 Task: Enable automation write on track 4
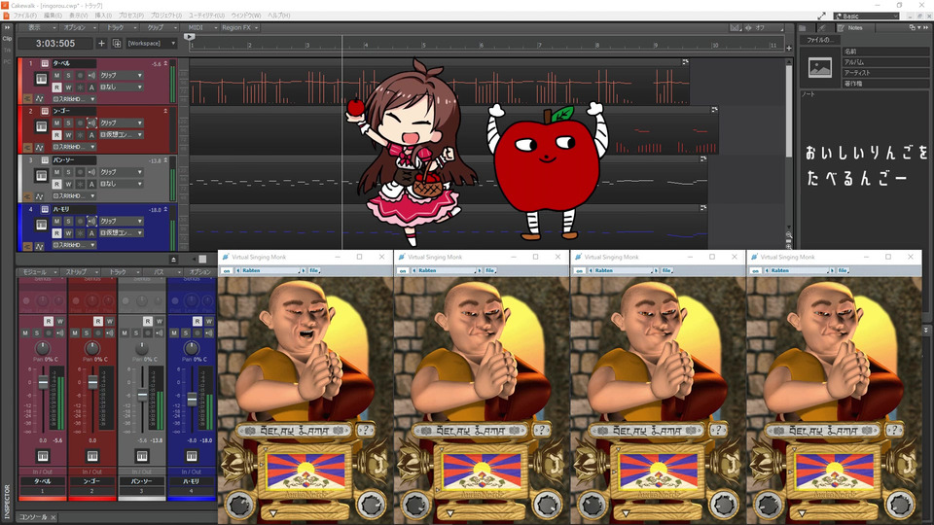pyautogui.click(x=68, y=232)
